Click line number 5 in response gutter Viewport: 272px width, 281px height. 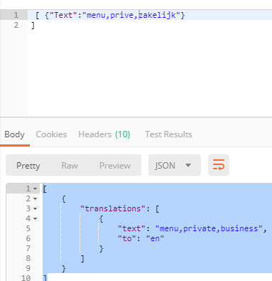(28, 228)
